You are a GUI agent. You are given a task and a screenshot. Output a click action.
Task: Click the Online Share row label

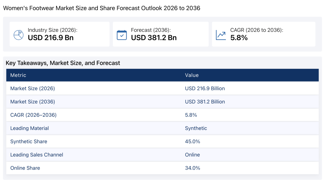25,168
